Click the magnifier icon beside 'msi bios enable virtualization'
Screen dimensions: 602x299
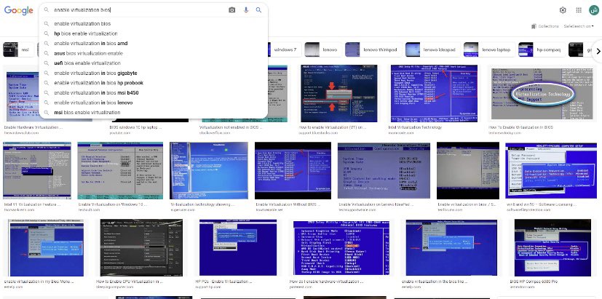(47, 113)
